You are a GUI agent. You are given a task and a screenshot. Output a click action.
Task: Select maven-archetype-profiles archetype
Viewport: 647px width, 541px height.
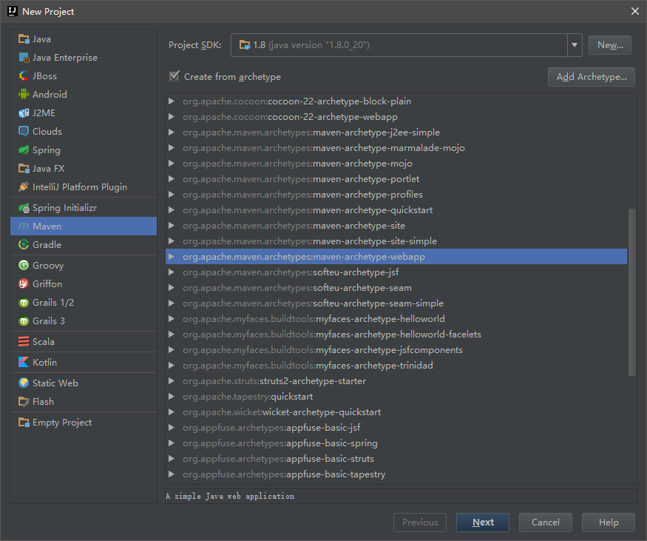tap(396, 195)
